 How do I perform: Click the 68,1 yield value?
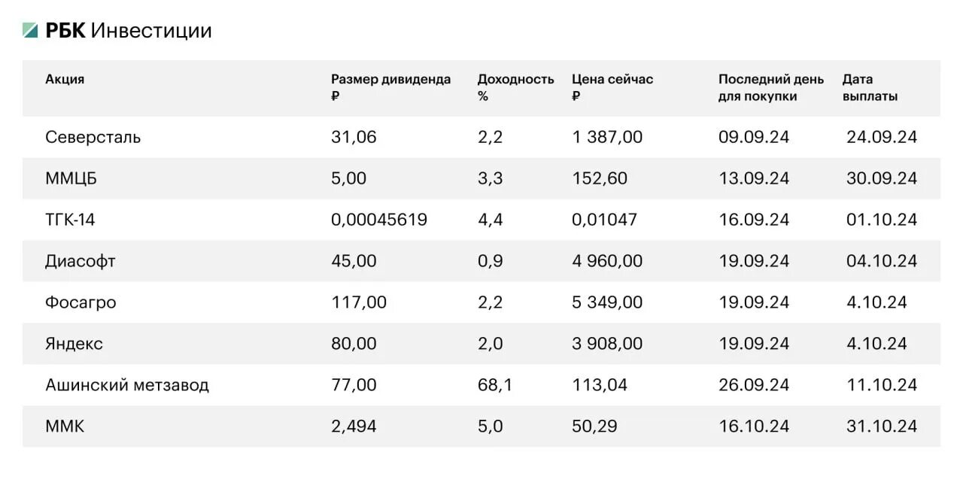[494, 385]
